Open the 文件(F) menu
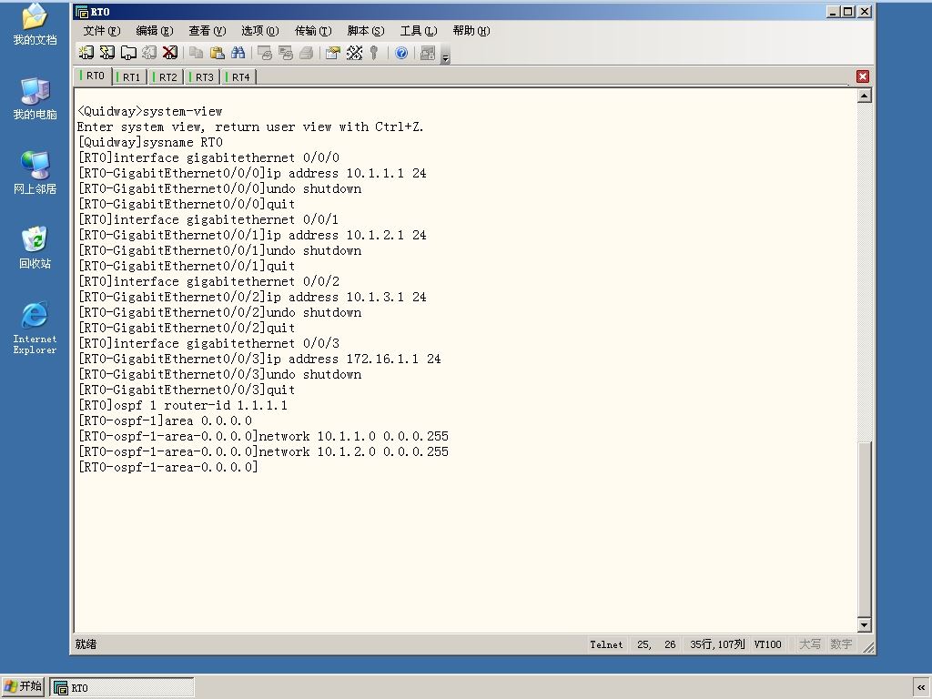Viewport: 932px width, 699px height. tap(102, 31)
